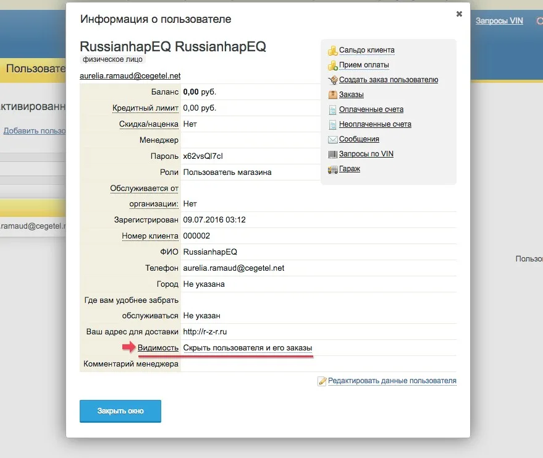Image resolution: width=543 pixels, height=458 pixels.
Task: Open Редактировать данные пользователя link
Action: pos(392,381)
